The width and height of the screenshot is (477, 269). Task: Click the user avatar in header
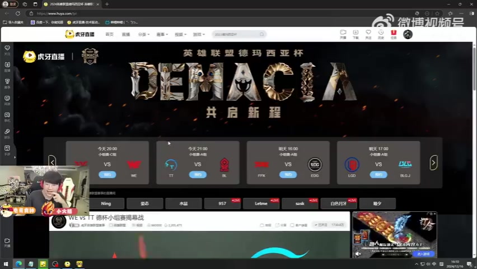pos(408,34)
